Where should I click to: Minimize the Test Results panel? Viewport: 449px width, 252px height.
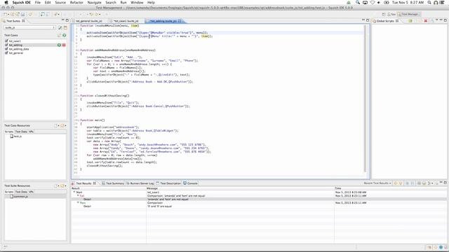(441, 183)
